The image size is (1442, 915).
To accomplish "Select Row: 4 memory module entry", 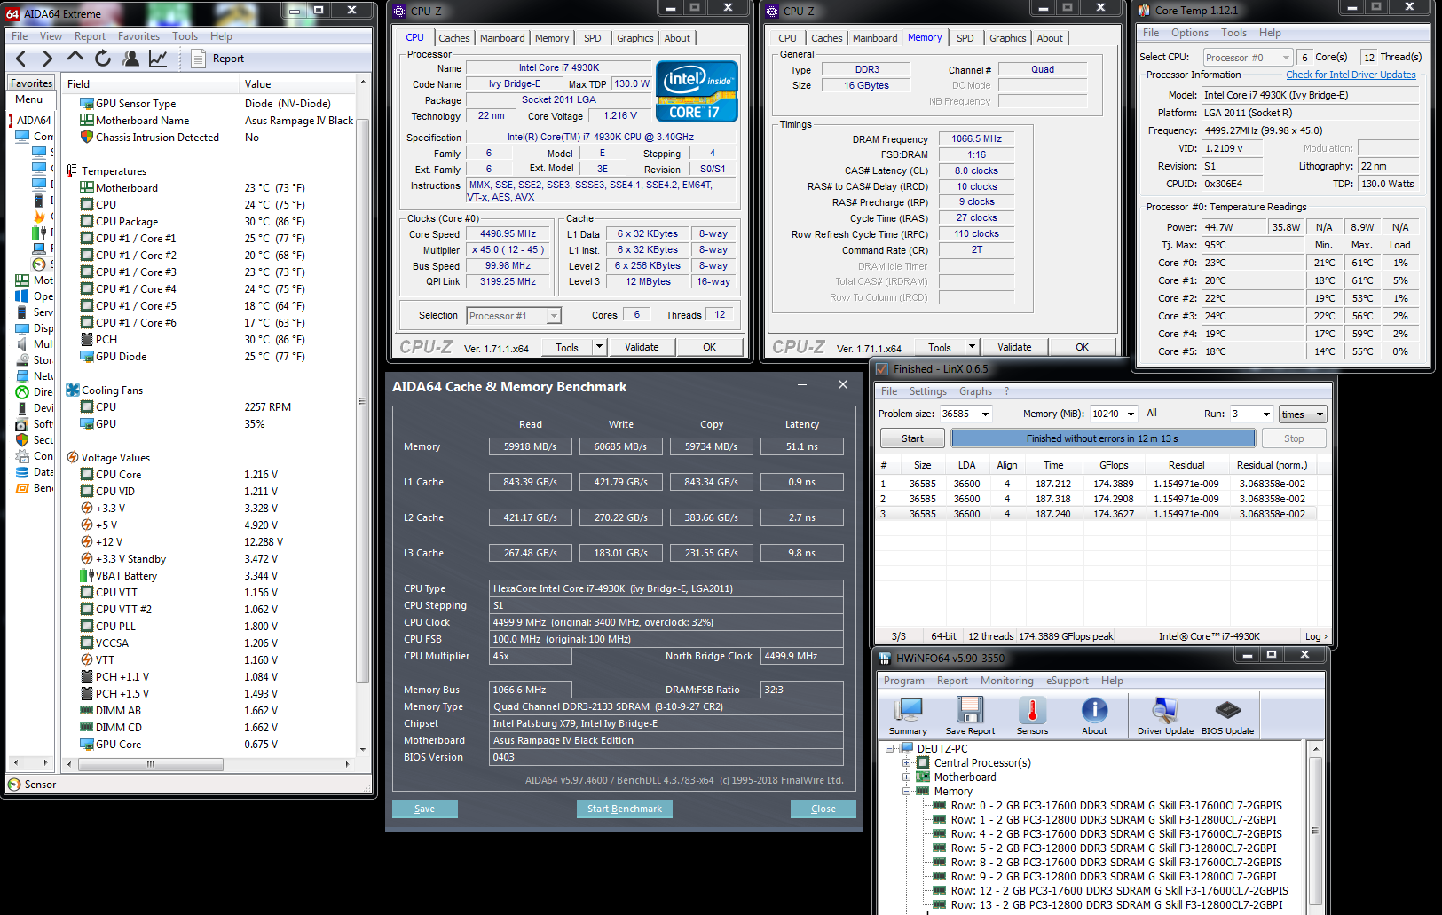I will (x=1107, y=834).
